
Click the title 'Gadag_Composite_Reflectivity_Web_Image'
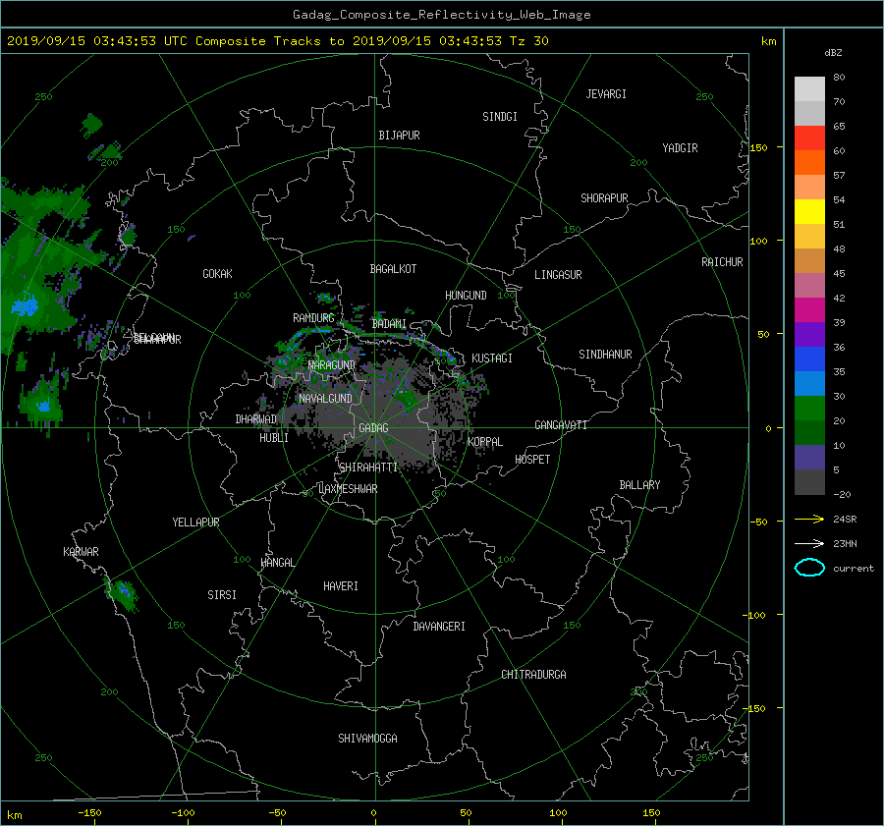tap(441, 15)
